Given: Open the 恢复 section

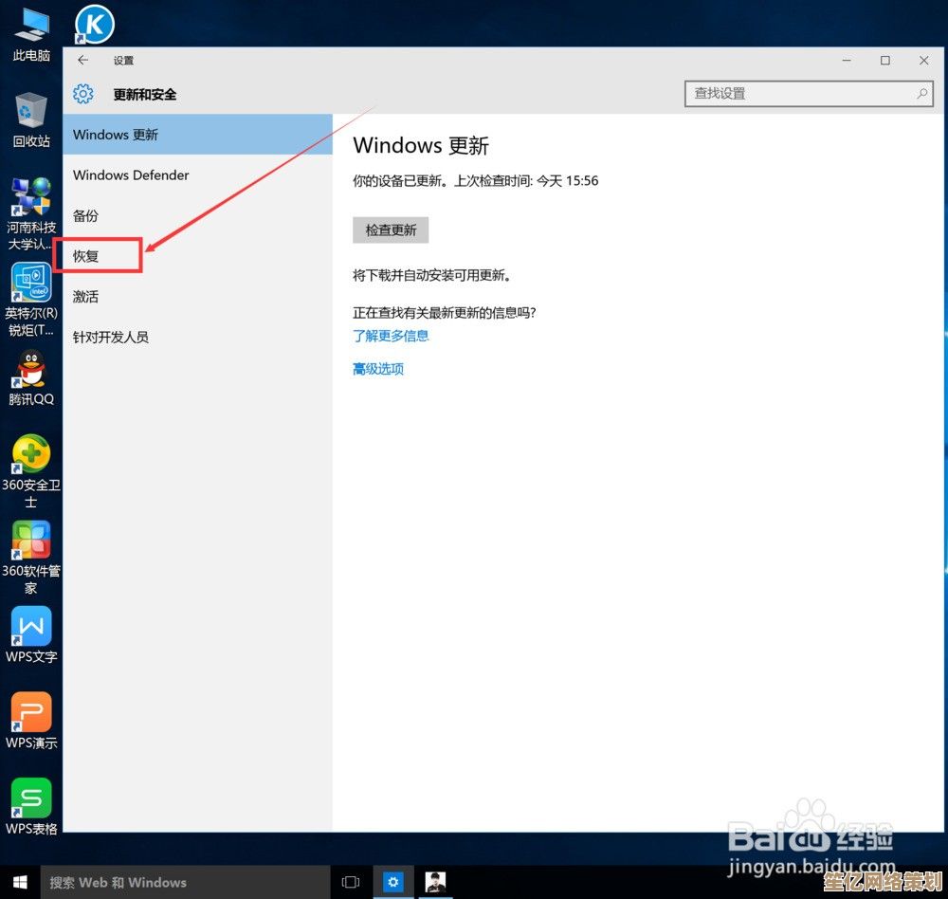Looking at the screenshot, I should (198, 256).
